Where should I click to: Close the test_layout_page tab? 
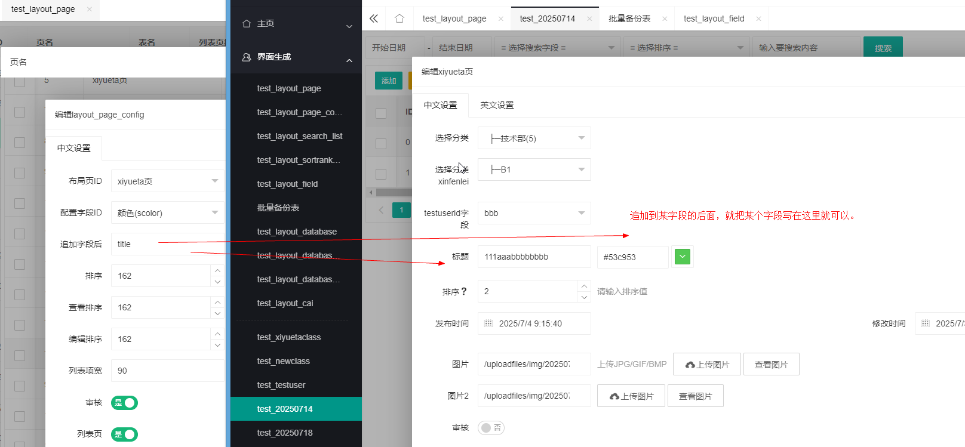[x=500, y=19]
